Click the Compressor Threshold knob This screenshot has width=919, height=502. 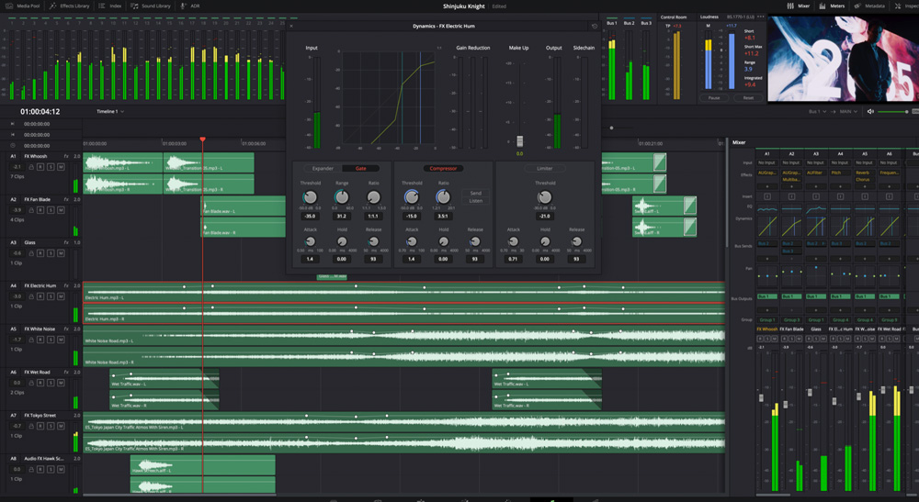(x=412, y=197)
